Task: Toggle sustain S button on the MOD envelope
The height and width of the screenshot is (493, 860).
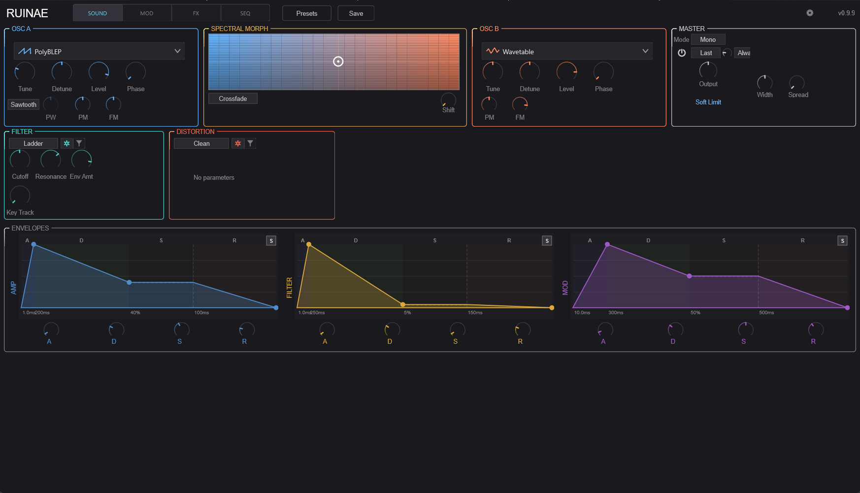Action: point(842,240)
